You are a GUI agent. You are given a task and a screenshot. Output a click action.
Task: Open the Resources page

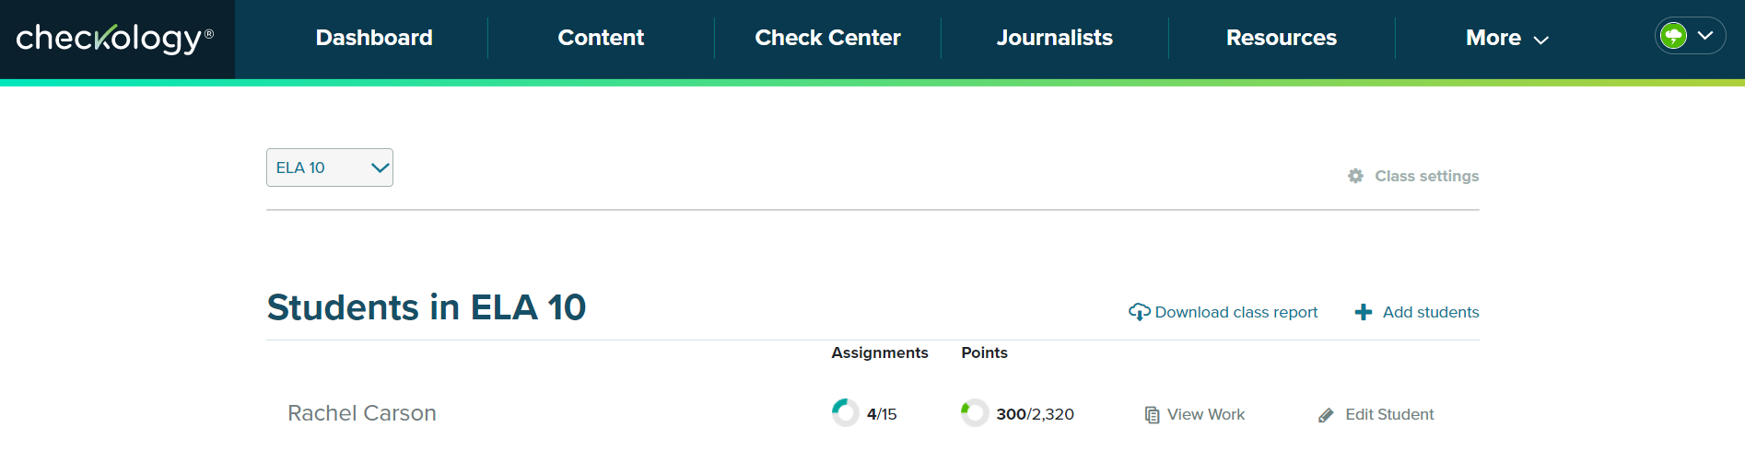tap(1282, 38)
